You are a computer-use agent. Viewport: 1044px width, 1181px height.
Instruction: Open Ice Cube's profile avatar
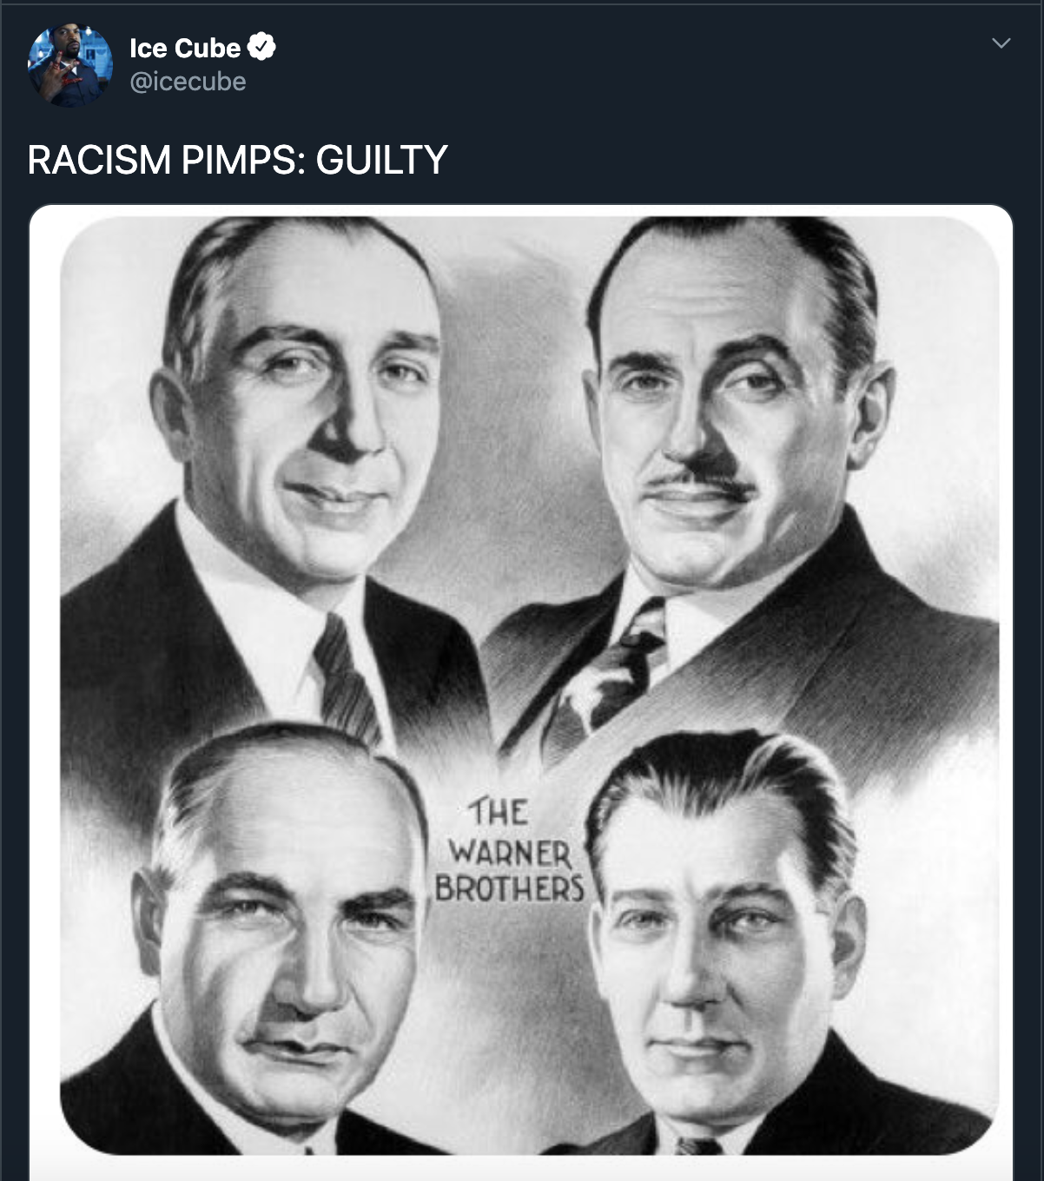pos(70,65)
